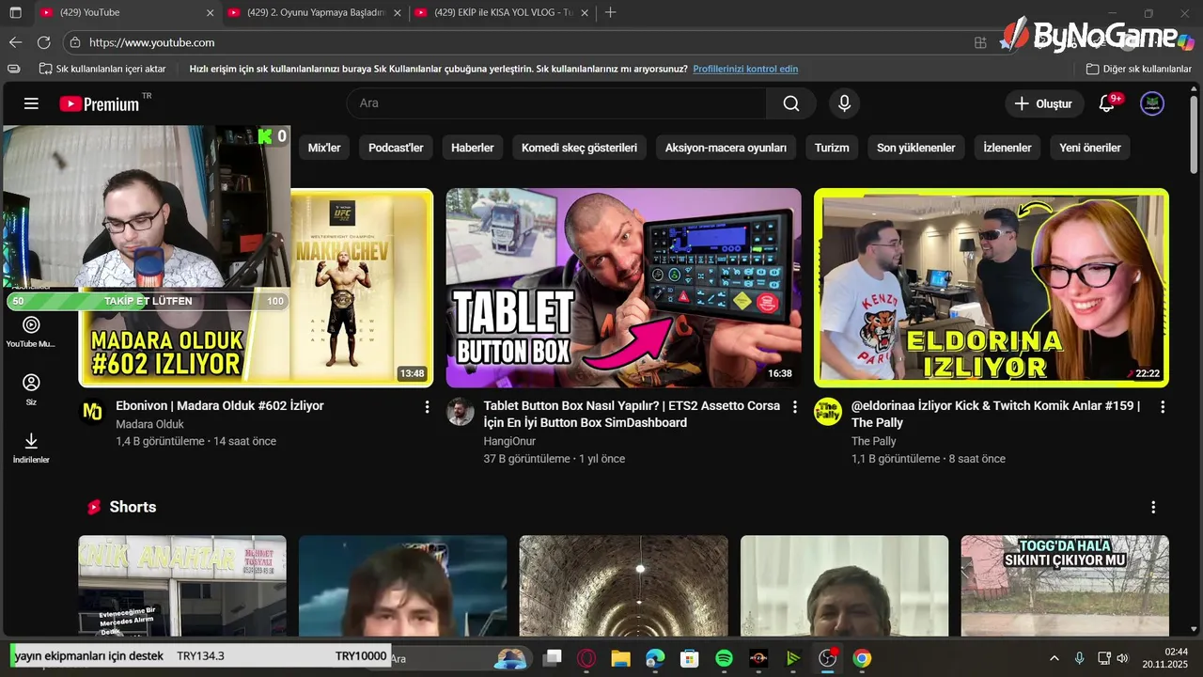This screenshot has height=677, width=1203.
Task: Open a new browser tab
Action: pyautogui.click(x=611, y=12)
